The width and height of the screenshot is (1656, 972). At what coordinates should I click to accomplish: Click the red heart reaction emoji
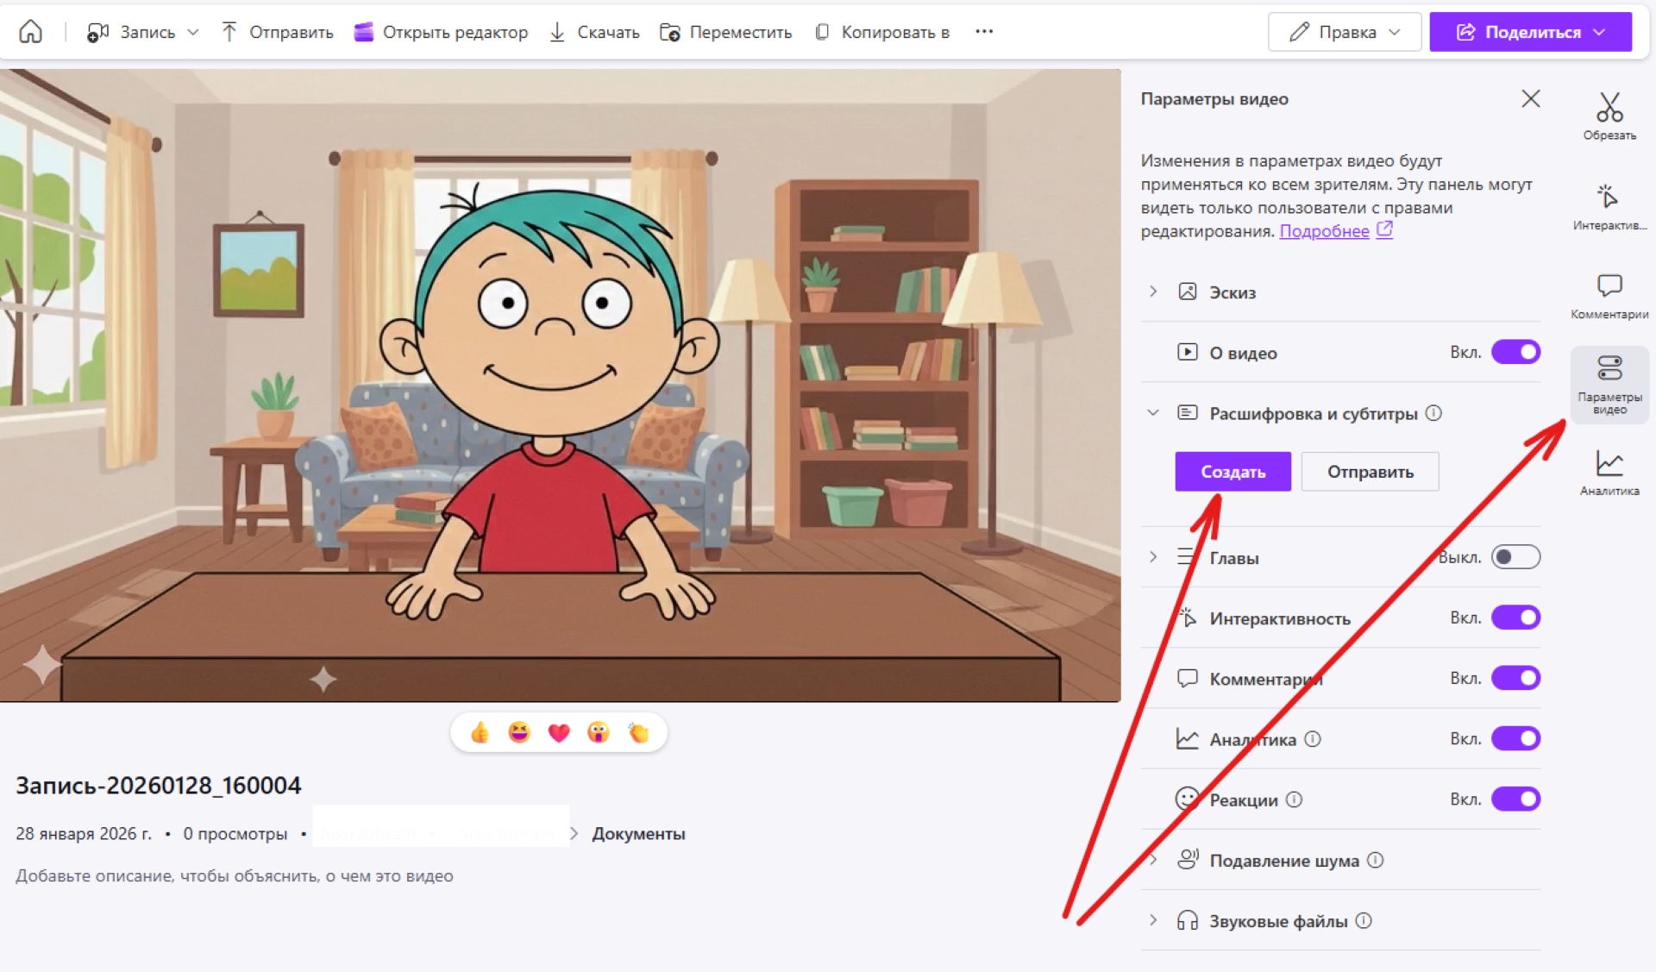(559, 733)
